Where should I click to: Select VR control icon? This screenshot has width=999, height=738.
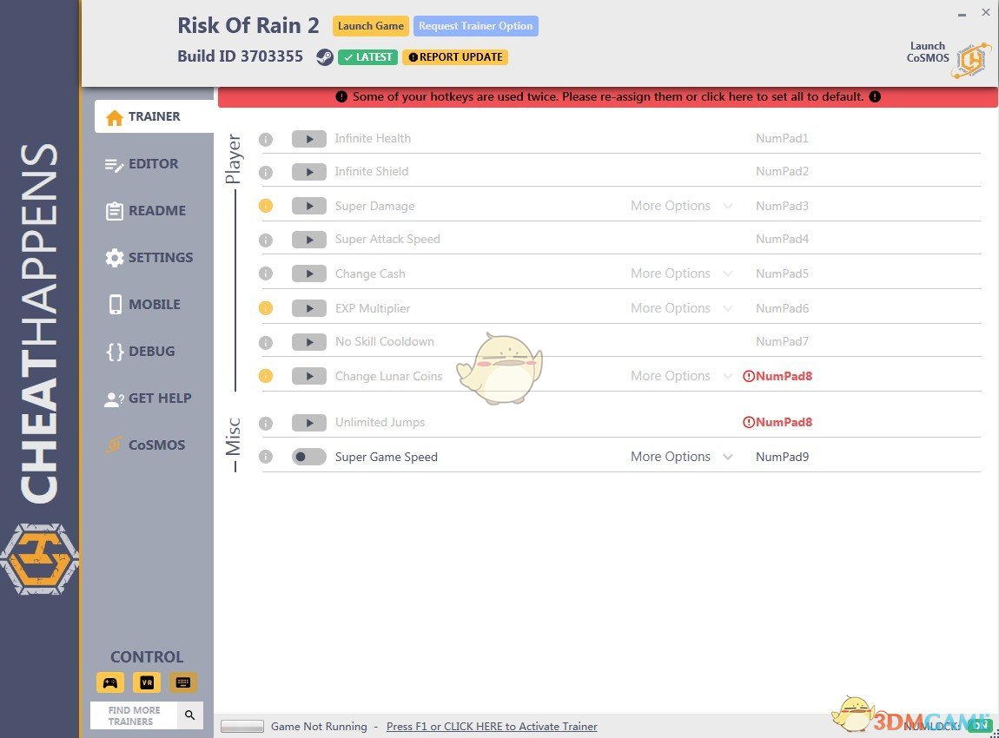pyautogui.click(x=147, y=682)
